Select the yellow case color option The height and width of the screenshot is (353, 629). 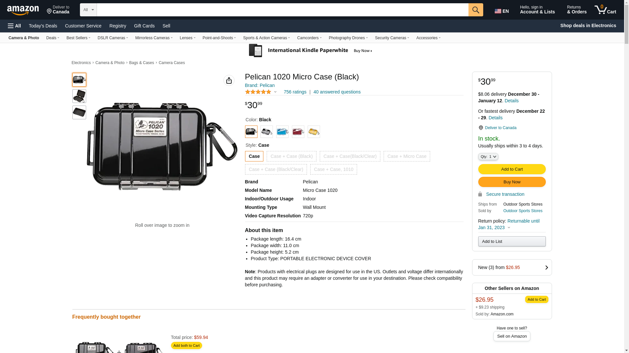(x=314, y=132)
